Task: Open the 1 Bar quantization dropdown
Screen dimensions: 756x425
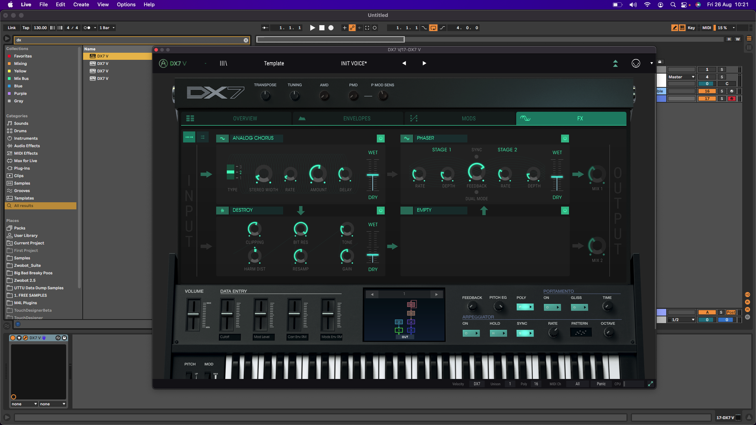Action: 107,28
